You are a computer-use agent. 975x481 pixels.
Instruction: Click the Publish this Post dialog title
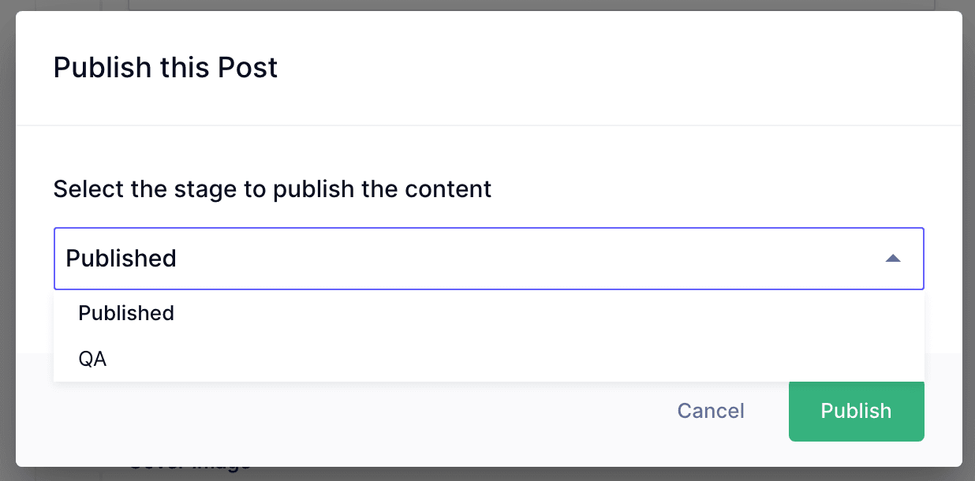[165, 68]
